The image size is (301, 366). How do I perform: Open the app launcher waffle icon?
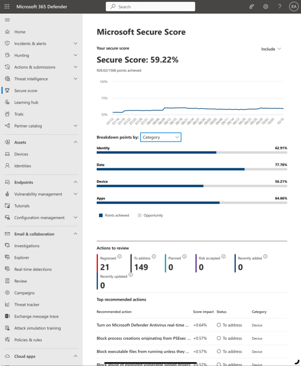[7, 7]
